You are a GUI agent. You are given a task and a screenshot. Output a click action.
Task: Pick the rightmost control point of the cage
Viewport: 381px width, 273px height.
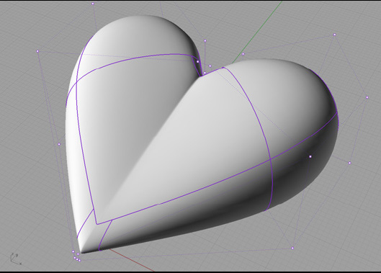tap(367, 97)
